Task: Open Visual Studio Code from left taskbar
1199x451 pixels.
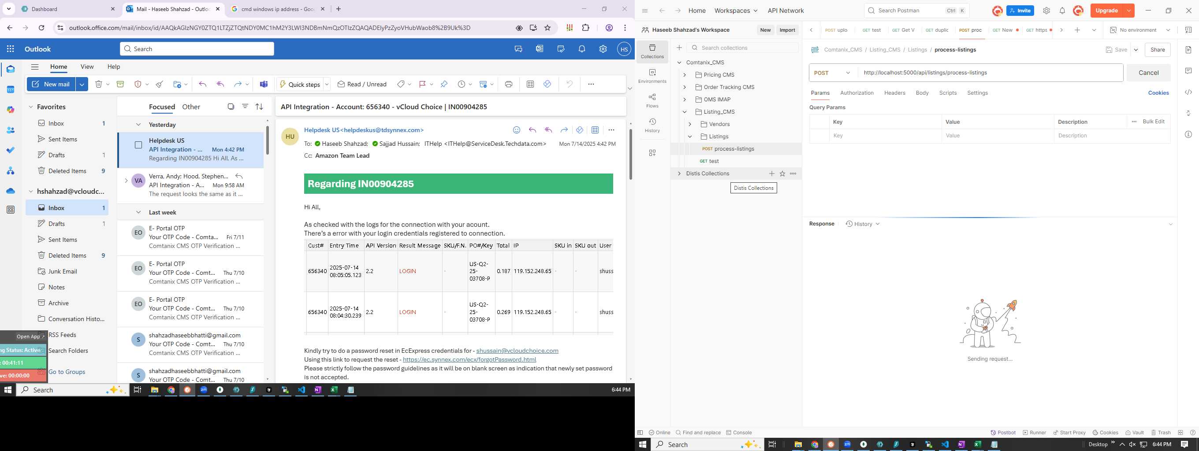Action: pos(302,390)
